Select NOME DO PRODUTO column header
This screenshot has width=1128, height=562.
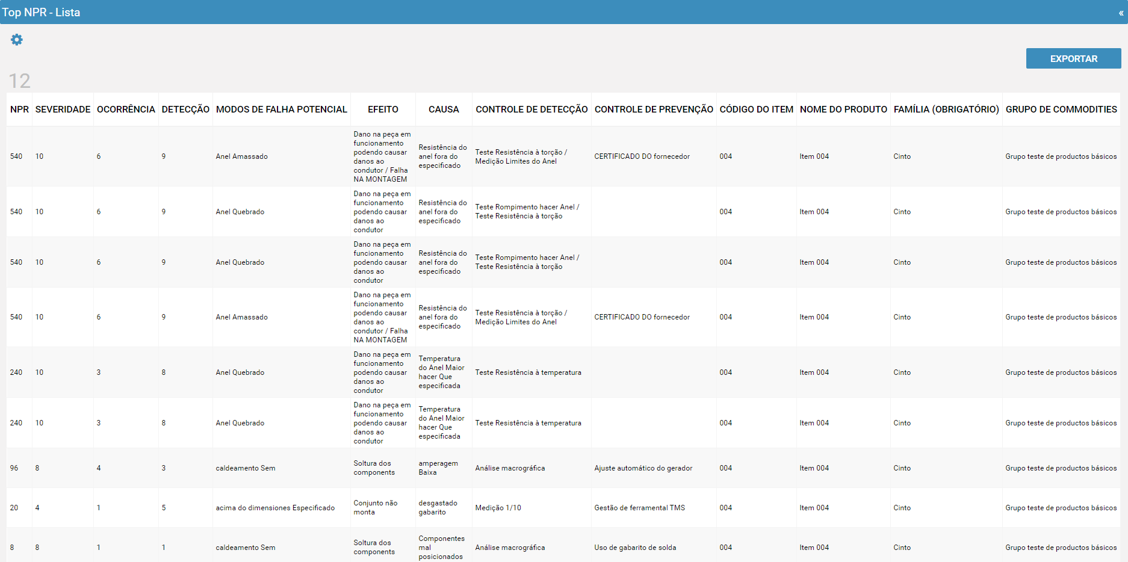pos(843,110)
